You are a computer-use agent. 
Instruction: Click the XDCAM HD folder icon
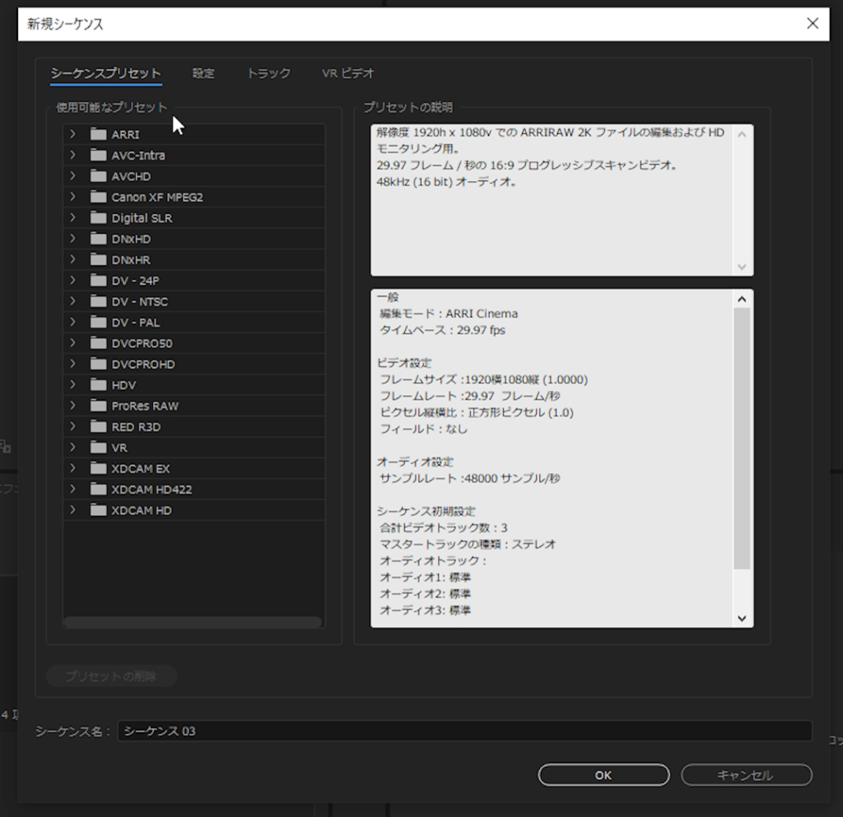coord(99,510)
